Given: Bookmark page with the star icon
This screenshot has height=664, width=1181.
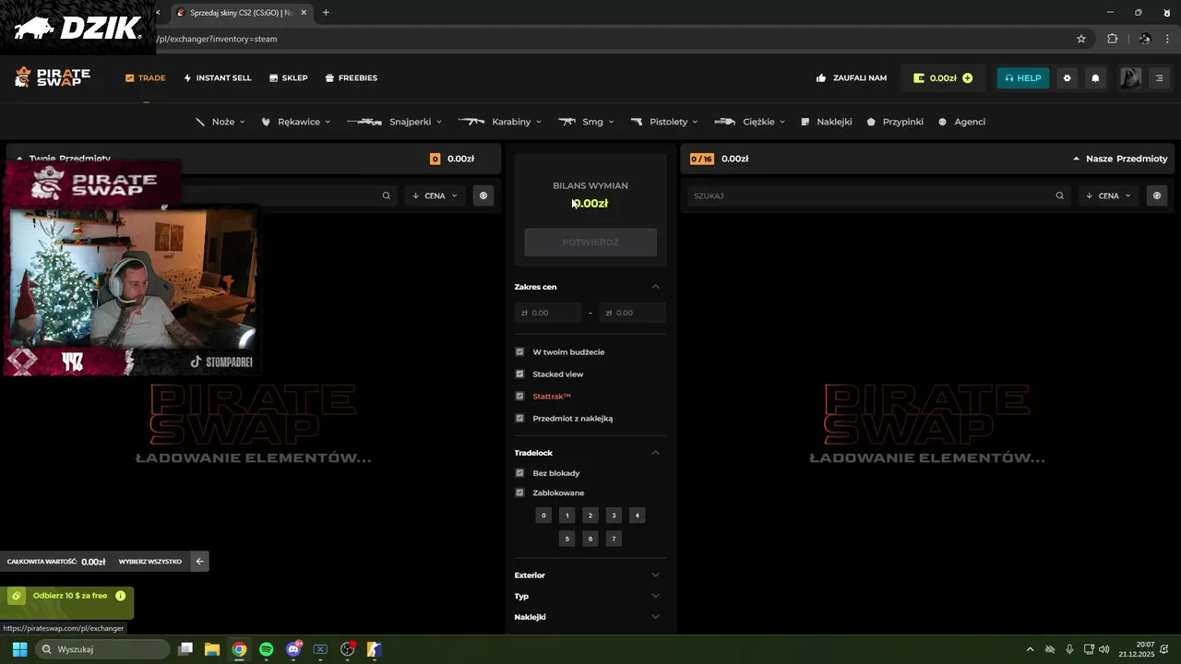Looking at the screenshot, I should click(1081, 39).
